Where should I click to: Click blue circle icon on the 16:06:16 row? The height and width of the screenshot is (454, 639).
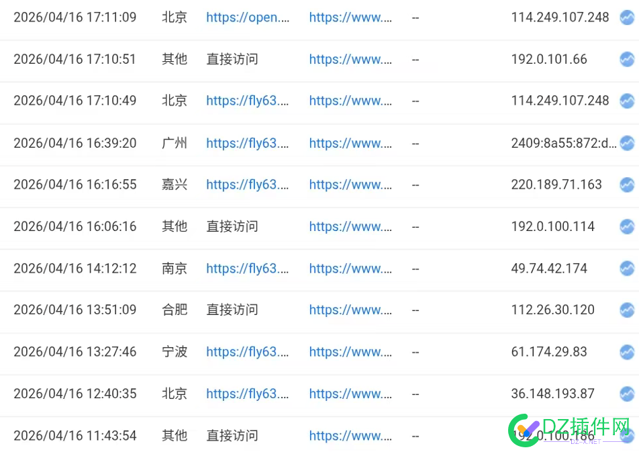pyautogui.click(x=628, y=226)
